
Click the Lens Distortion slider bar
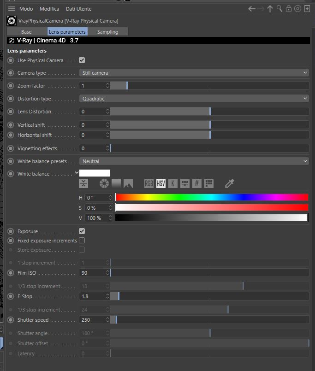click(209, 112)
